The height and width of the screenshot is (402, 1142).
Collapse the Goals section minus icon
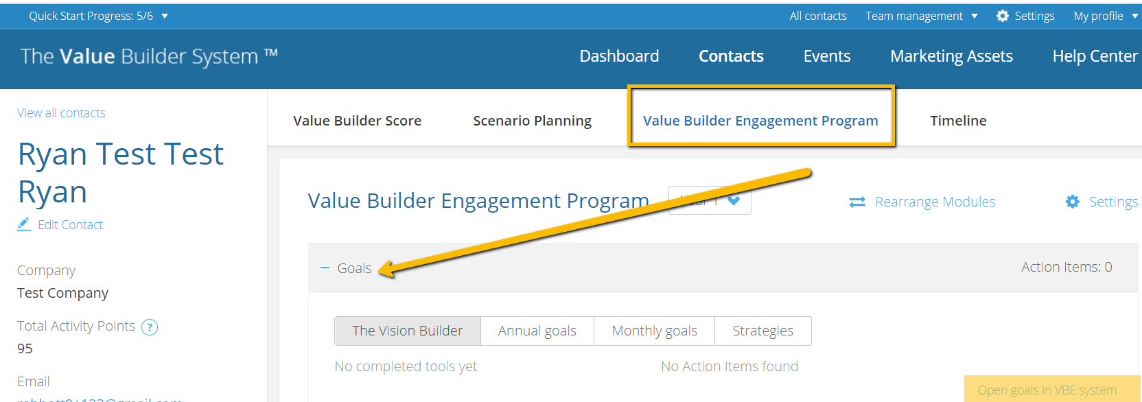tap(325, 268)
